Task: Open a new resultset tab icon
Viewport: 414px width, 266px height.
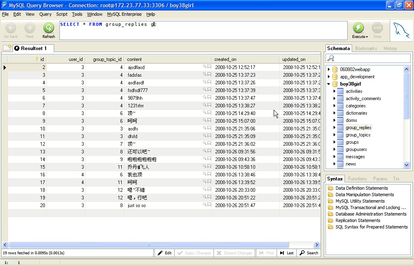Action: pos(7,48)
